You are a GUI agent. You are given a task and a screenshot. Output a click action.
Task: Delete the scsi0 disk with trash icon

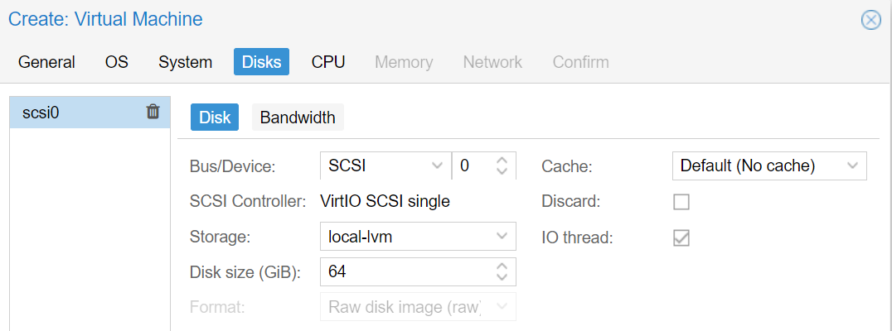pyautogui.click(x=153, y=112)
